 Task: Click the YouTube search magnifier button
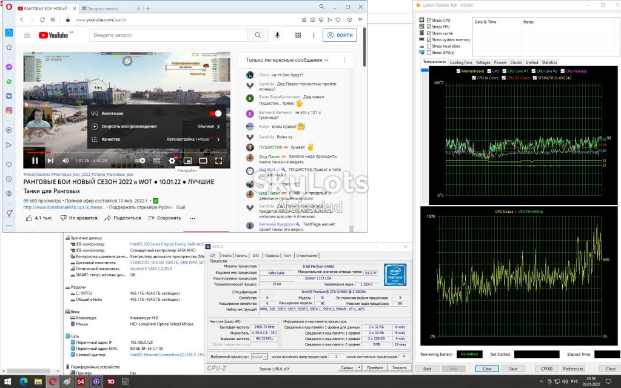pyautogui.click(x=258, y=35)
